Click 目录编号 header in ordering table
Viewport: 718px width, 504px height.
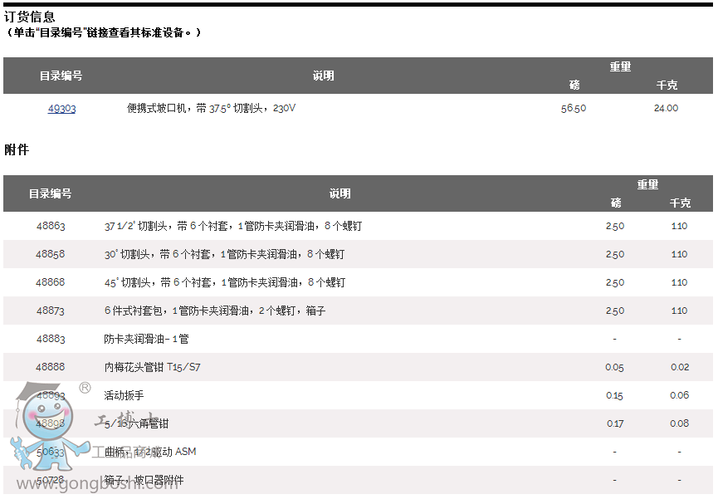pos(61,76)
